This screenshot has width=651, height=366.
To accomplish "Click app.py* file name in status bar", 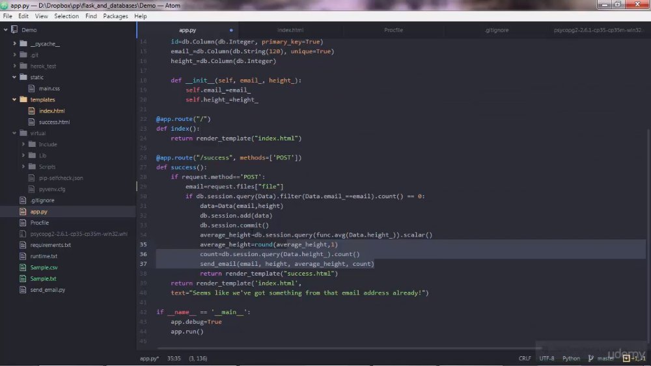I will [150, 358].
